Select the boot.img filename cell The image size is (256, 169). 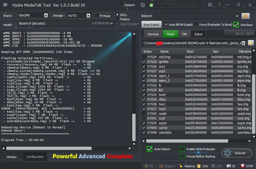[x=244, y=95]
